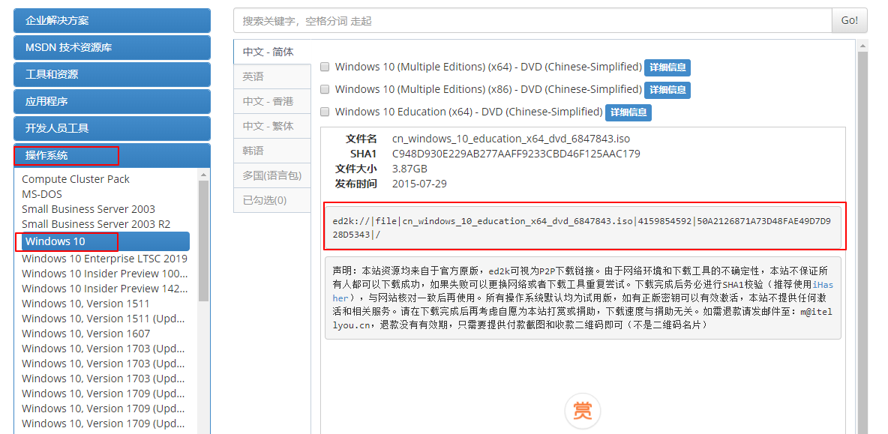Check Windows 10 Multiple Editions x64 checkbox
The height and width of the screenshot is (434, 888).
click(x=325, y=67)
